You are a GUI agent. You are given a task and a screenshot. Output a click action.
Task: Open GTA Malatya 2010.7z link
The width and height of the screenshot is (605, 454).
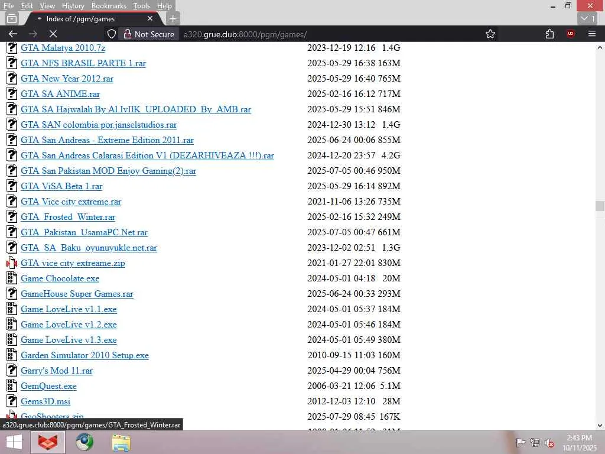[63, 48]
